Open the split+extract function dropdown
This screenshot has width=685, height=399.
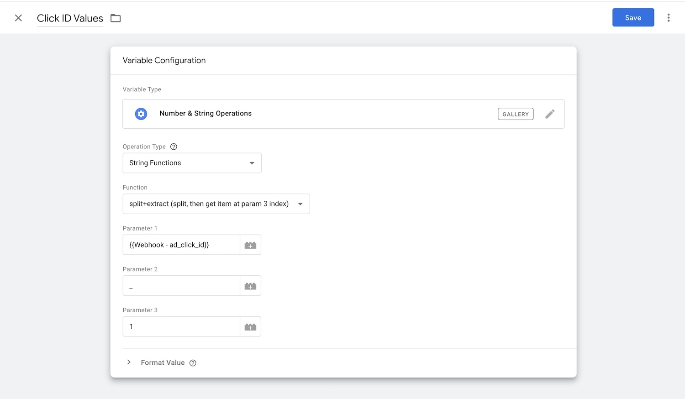tap(216, 204)
